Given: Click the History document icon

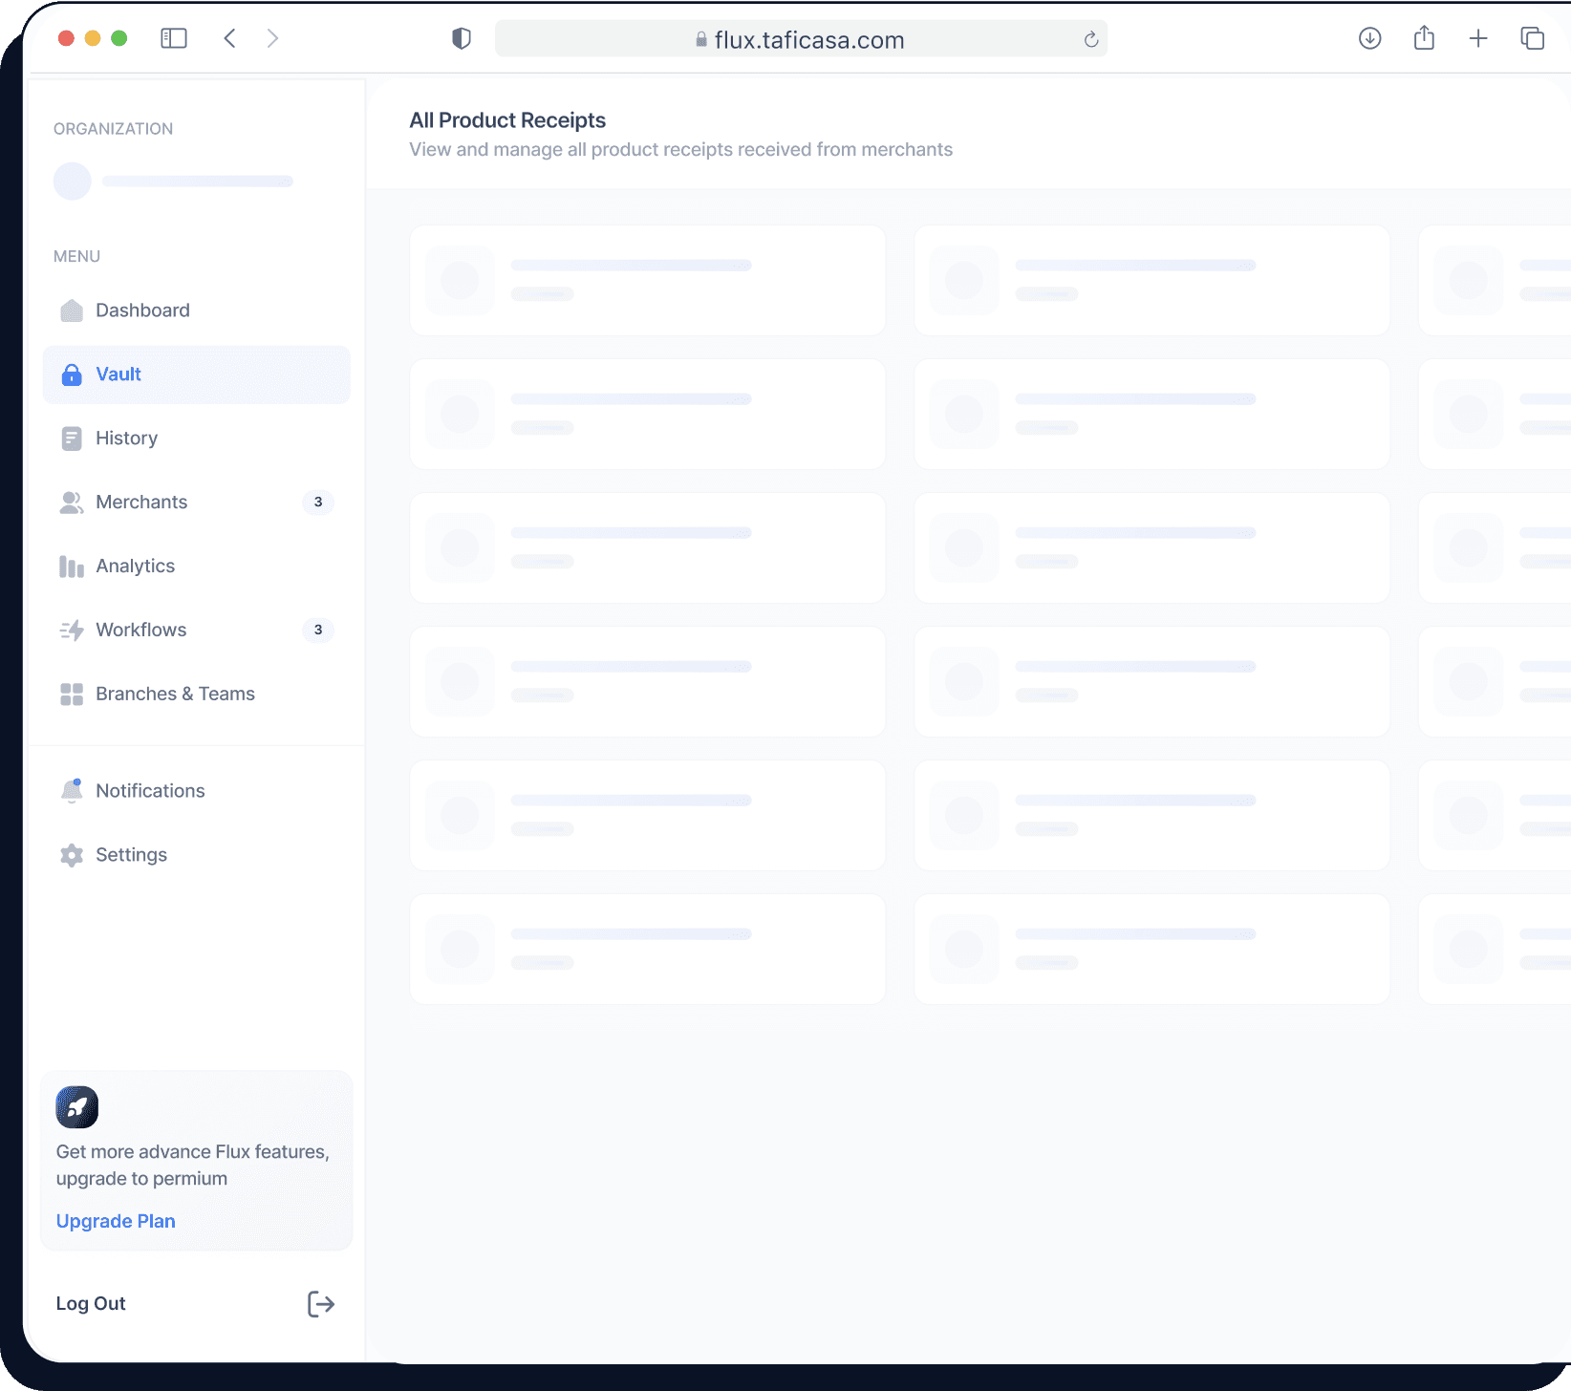Looking at the screenshot, I should click(x=72, y=439).
